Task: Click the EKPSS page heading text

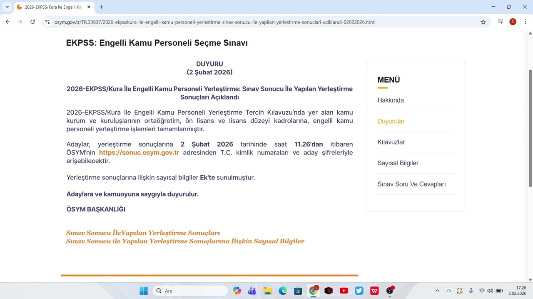Action: click(157, 43)
